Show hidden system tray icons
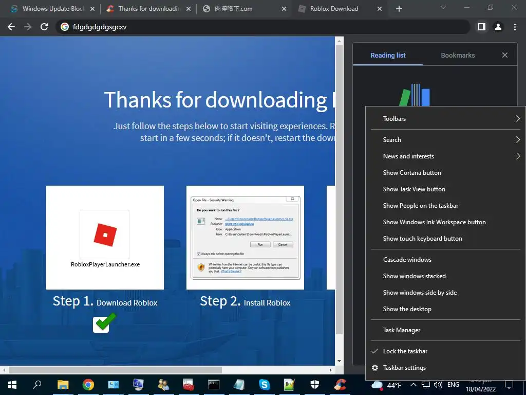 tap(414, 385)
